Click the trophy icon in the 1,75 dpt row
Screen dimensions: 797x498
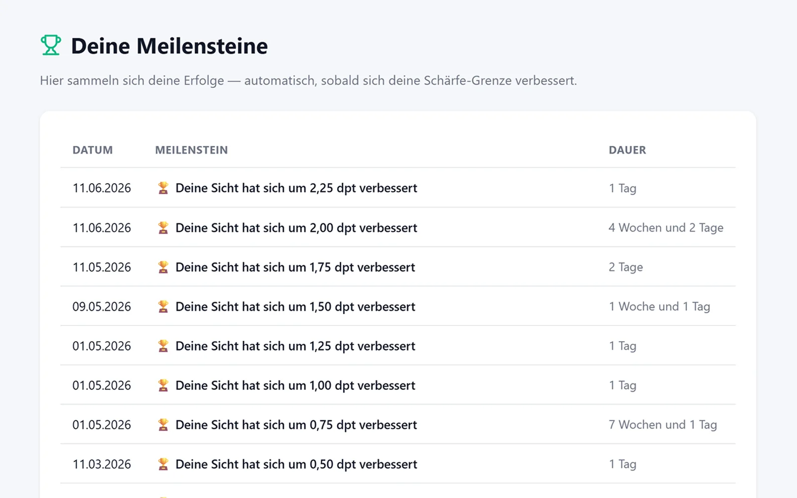(x=163, y=267)
